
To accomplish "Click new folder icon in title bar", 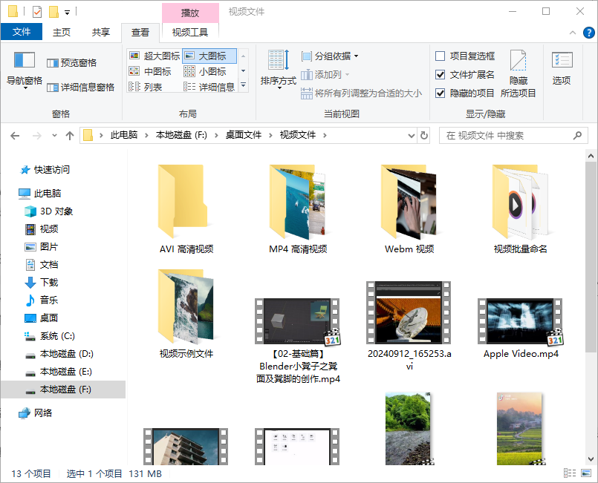I will [x=53, y=12].
